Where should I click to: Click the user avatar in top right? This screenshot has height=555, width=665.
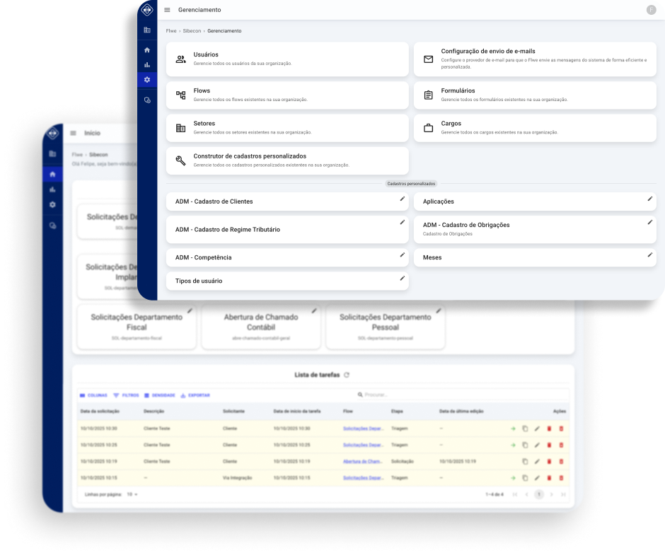651,10
